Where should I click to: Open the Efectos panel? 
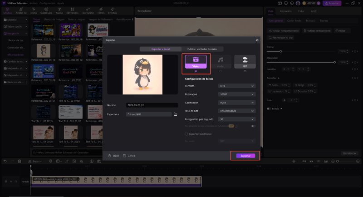pyautogui.click(x=113, y=11)
